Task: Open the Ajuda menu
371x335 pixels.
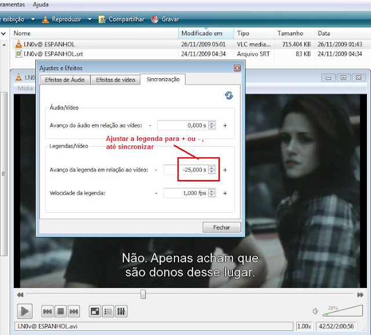Action: pos(41,5)
